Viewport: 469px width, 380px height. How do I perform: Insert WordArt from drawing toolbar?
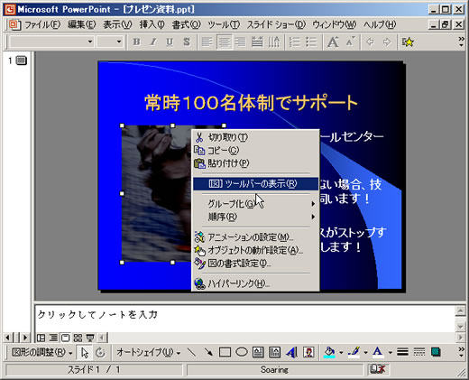(x=291, y=352)
